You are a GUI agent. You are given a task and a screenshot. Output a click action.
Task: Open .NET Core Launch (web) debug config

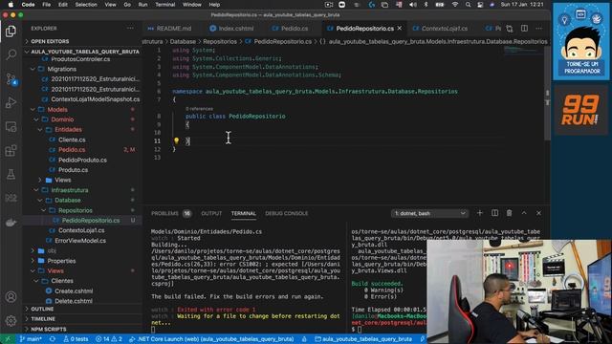coord(211,339)
